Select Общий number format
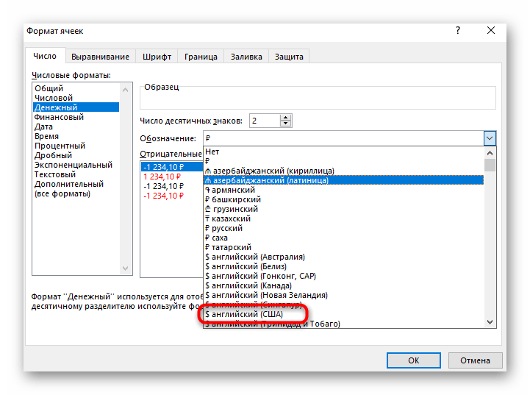The width and height of the screenshot is (530, 395). tap(76, 88)
